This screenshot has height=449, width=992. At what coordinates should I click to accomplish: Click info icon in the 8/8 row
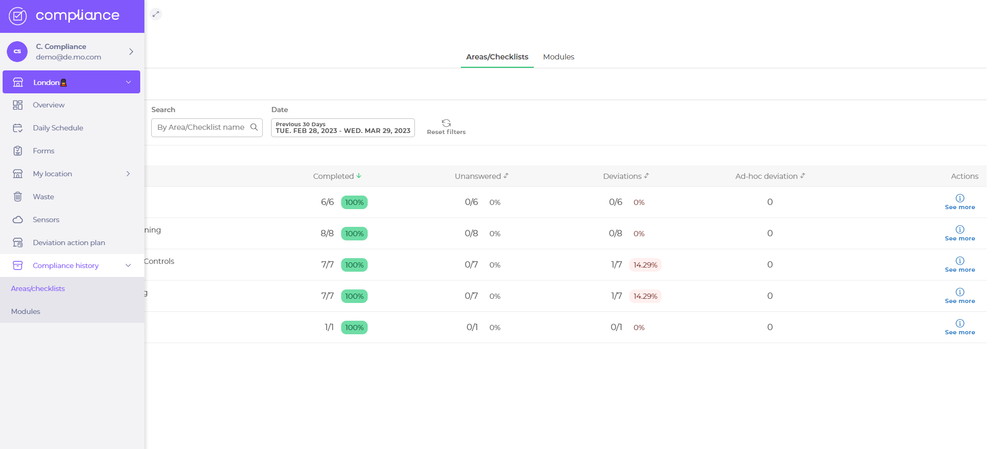tap(960, 229)
